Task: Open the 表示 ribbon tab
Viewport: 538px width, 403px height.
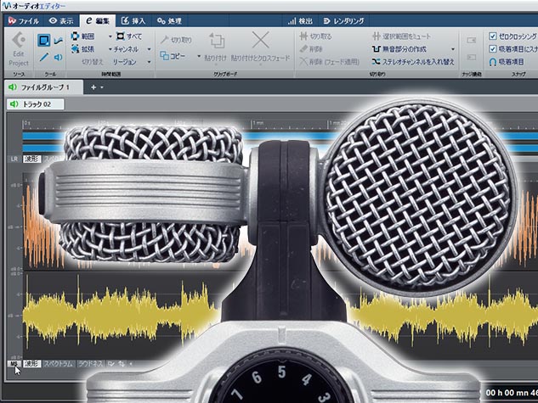Action: coord(61,21)
